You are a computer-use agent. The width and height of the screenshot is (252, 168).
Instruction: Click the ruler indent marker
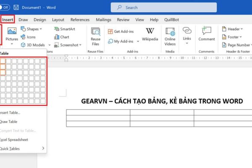pos(66,58)
